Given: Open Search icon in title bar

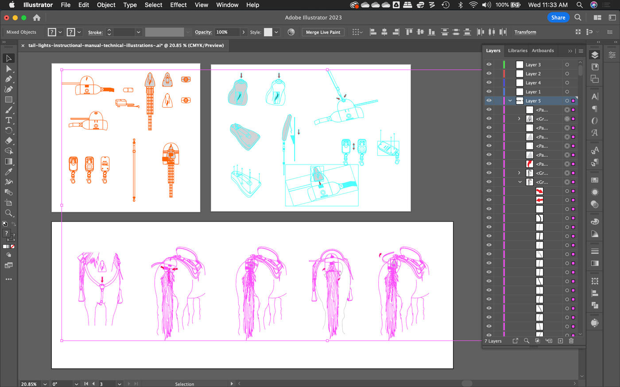Looking at the screenshot, I should (x=578, y=18).
